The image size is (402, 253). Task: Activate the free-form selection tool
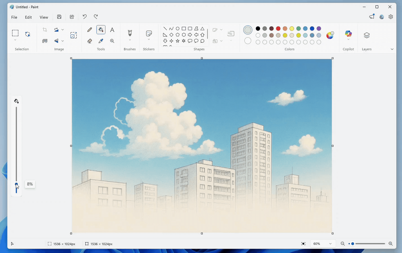point(27,34)
